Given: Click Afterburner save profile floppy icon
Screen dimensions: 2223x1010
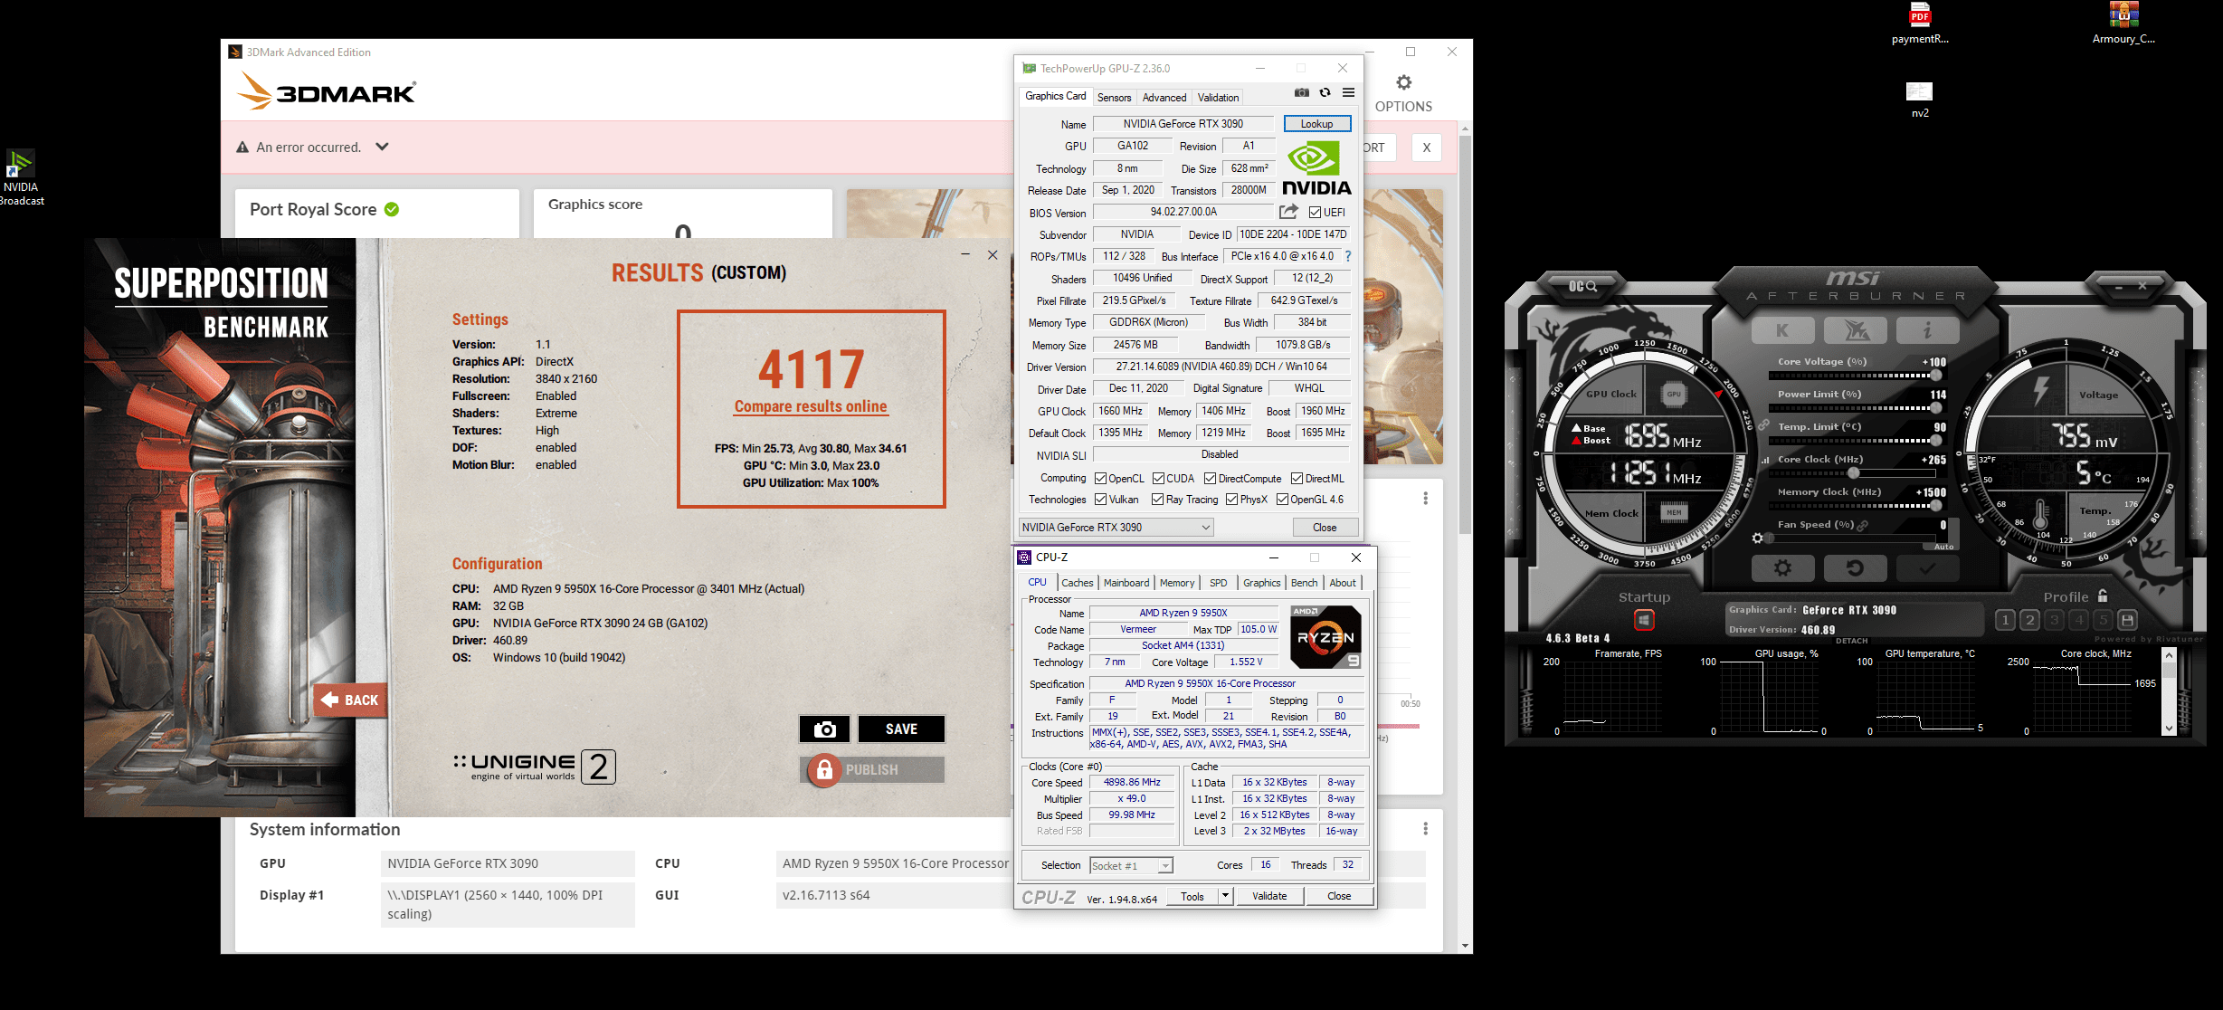Looking at the screenshot, I should coord(2128,620).
